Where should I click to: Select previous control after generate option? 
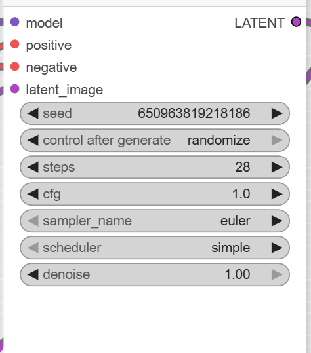[33, 140]
